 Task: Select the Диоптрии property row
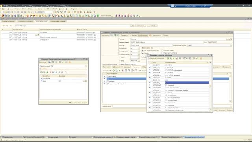pyautogui.click(x=63, y=78)
